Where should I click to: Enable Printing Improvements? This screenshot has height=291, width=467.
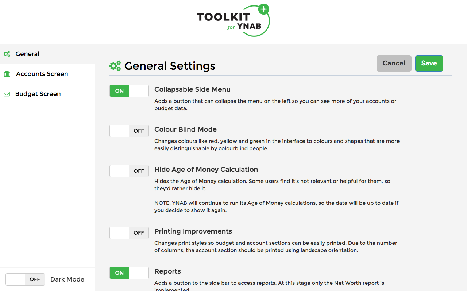pyautogui.click(x=129, y=232)
